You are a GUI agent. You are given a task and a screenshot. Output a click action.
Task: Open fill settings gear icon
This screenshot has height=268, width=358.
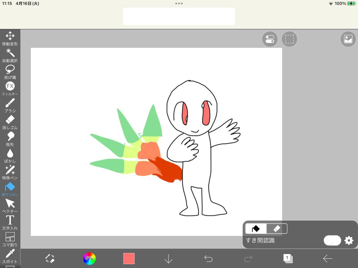349,240
